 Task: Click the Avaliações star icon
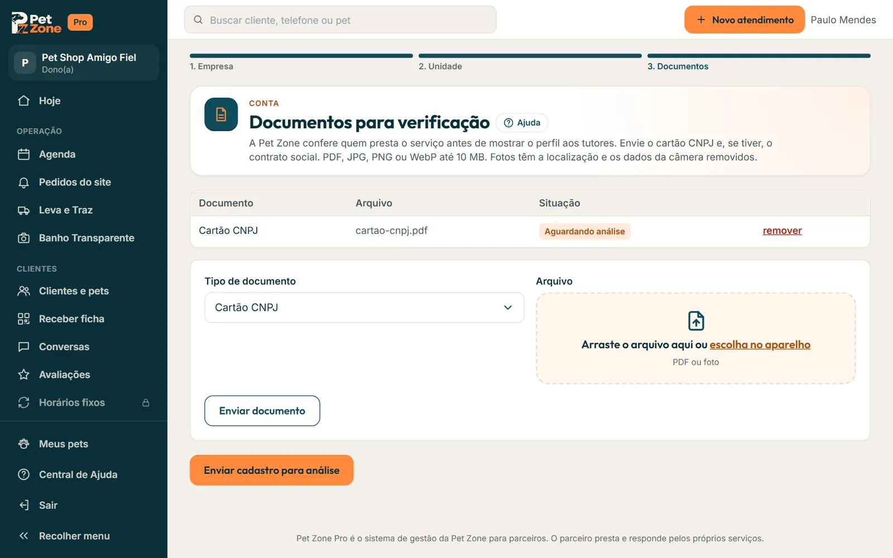(x=23, y=374)
